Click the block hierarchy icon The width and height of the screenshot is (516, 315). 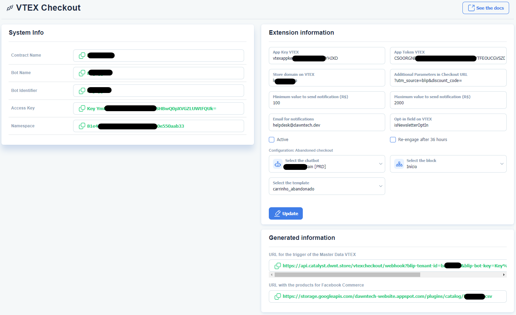(x=399, y=164)
